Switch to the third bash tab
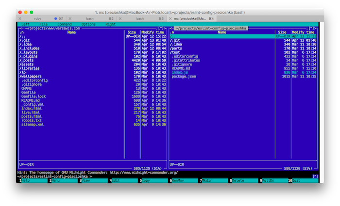Viewport: 340px width, 206px height. 140,18
